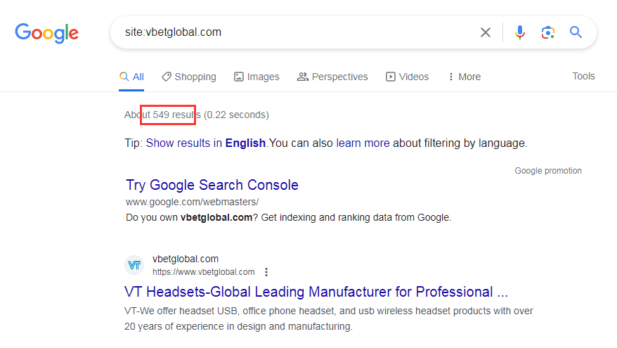The image size is (617, 348).
Task: Switch to the Videos tab
Action: [x=408, y=77]
